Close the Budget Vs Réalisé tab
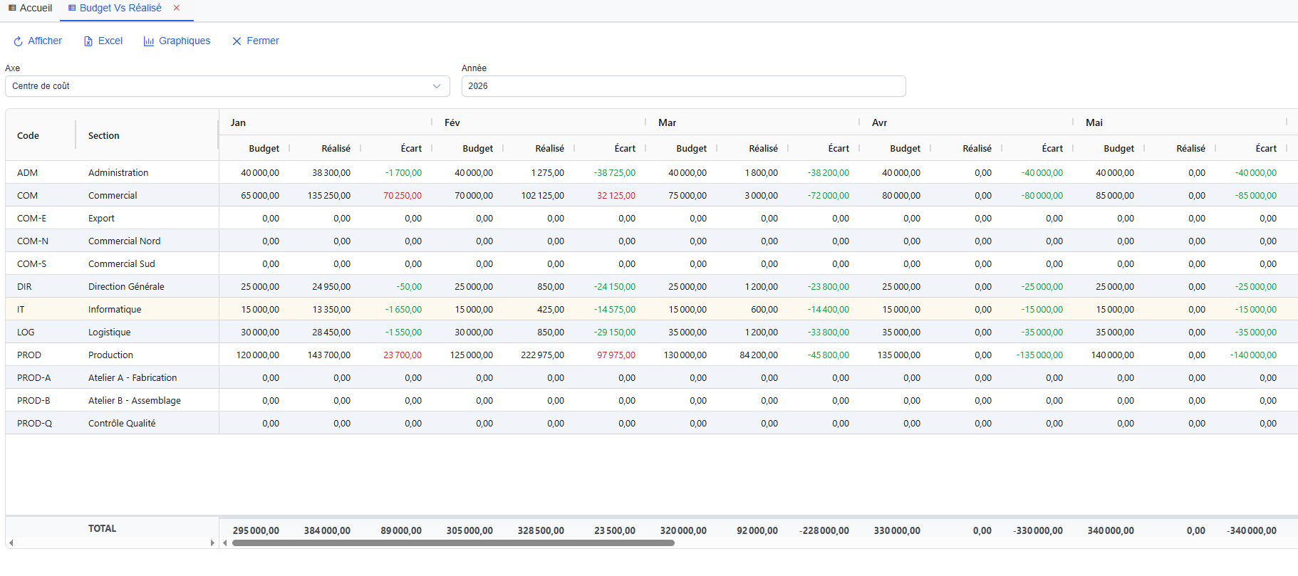The image size is (1298, 576). coord(177,8)
